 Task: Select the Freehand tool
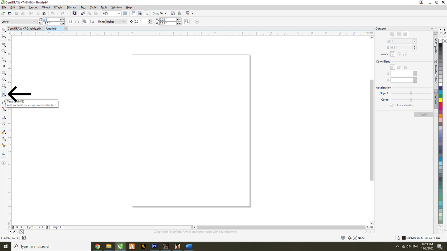click(3, 60)
